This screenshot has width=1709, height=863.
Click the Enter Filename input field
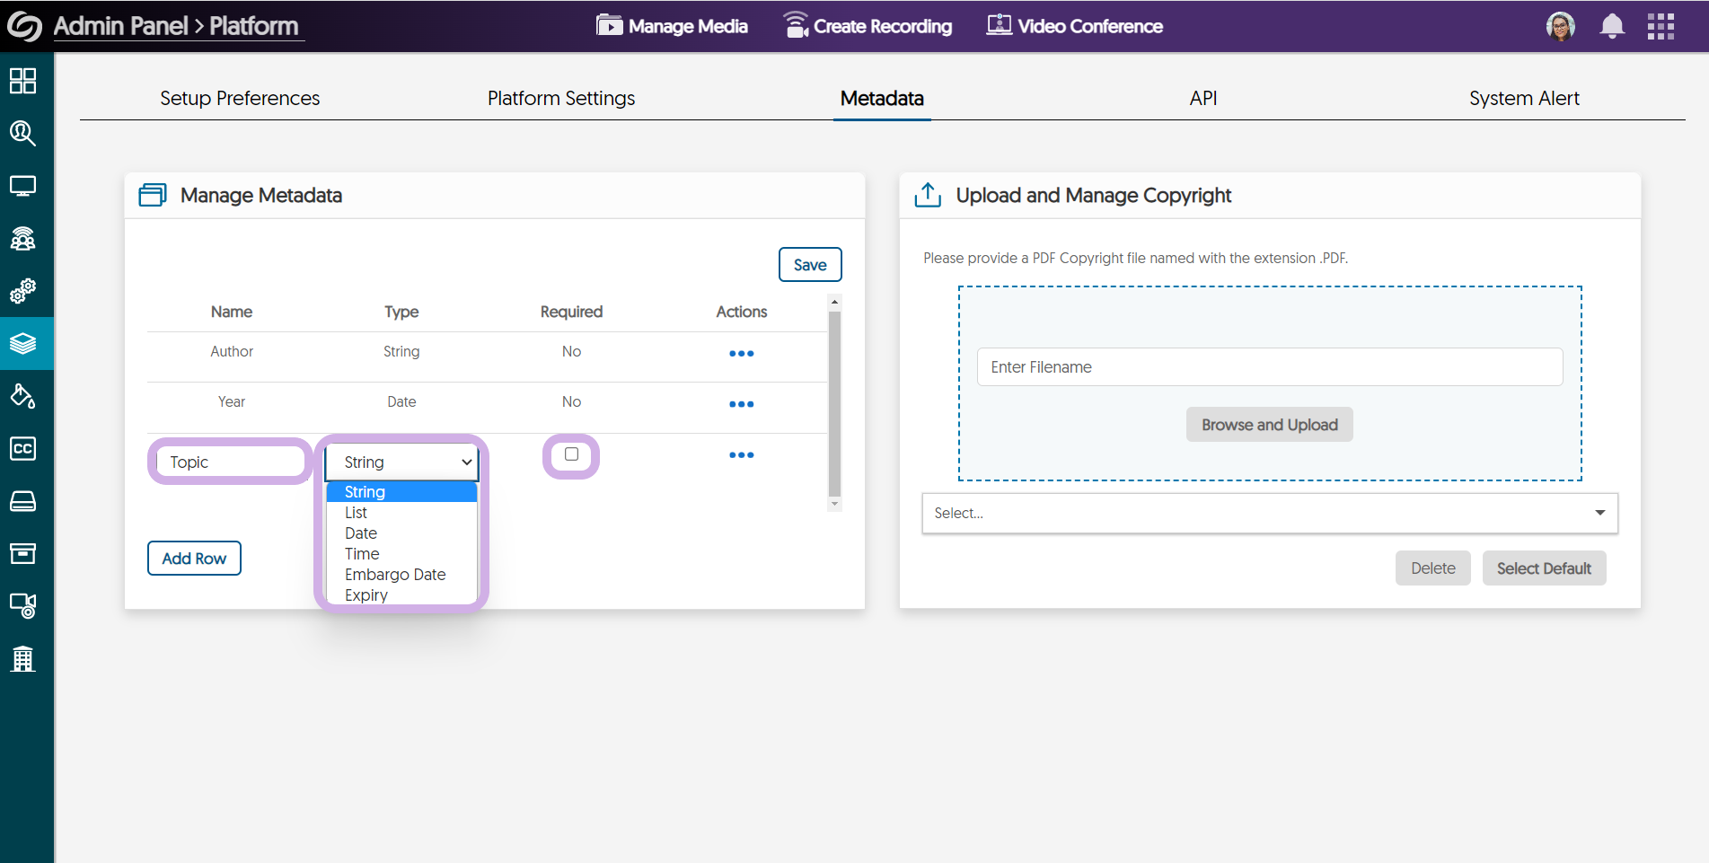tap(1269, 367)
